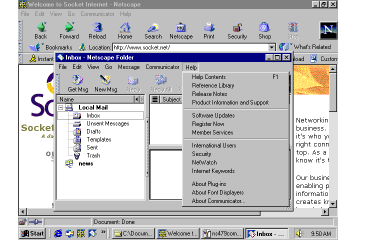The width and height of the screenshot is (385, 240).
Task: Select Help Contents from Help menu
Action: click(x=209, y=77)
